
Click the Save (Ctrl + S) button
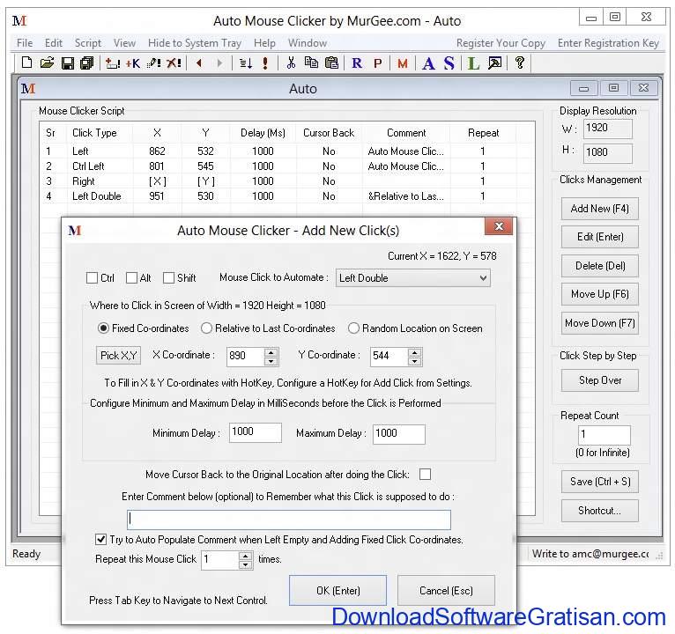600,482
